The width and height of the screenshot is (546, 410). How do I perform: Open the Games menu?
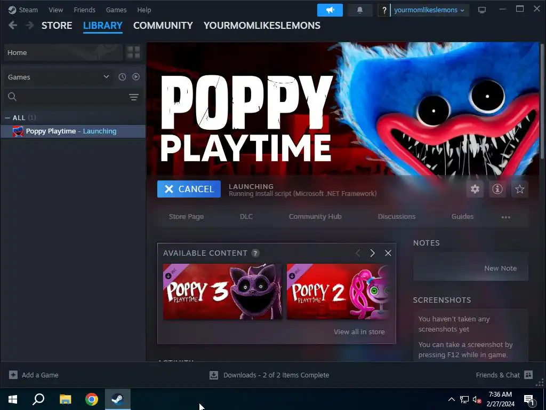116,10
